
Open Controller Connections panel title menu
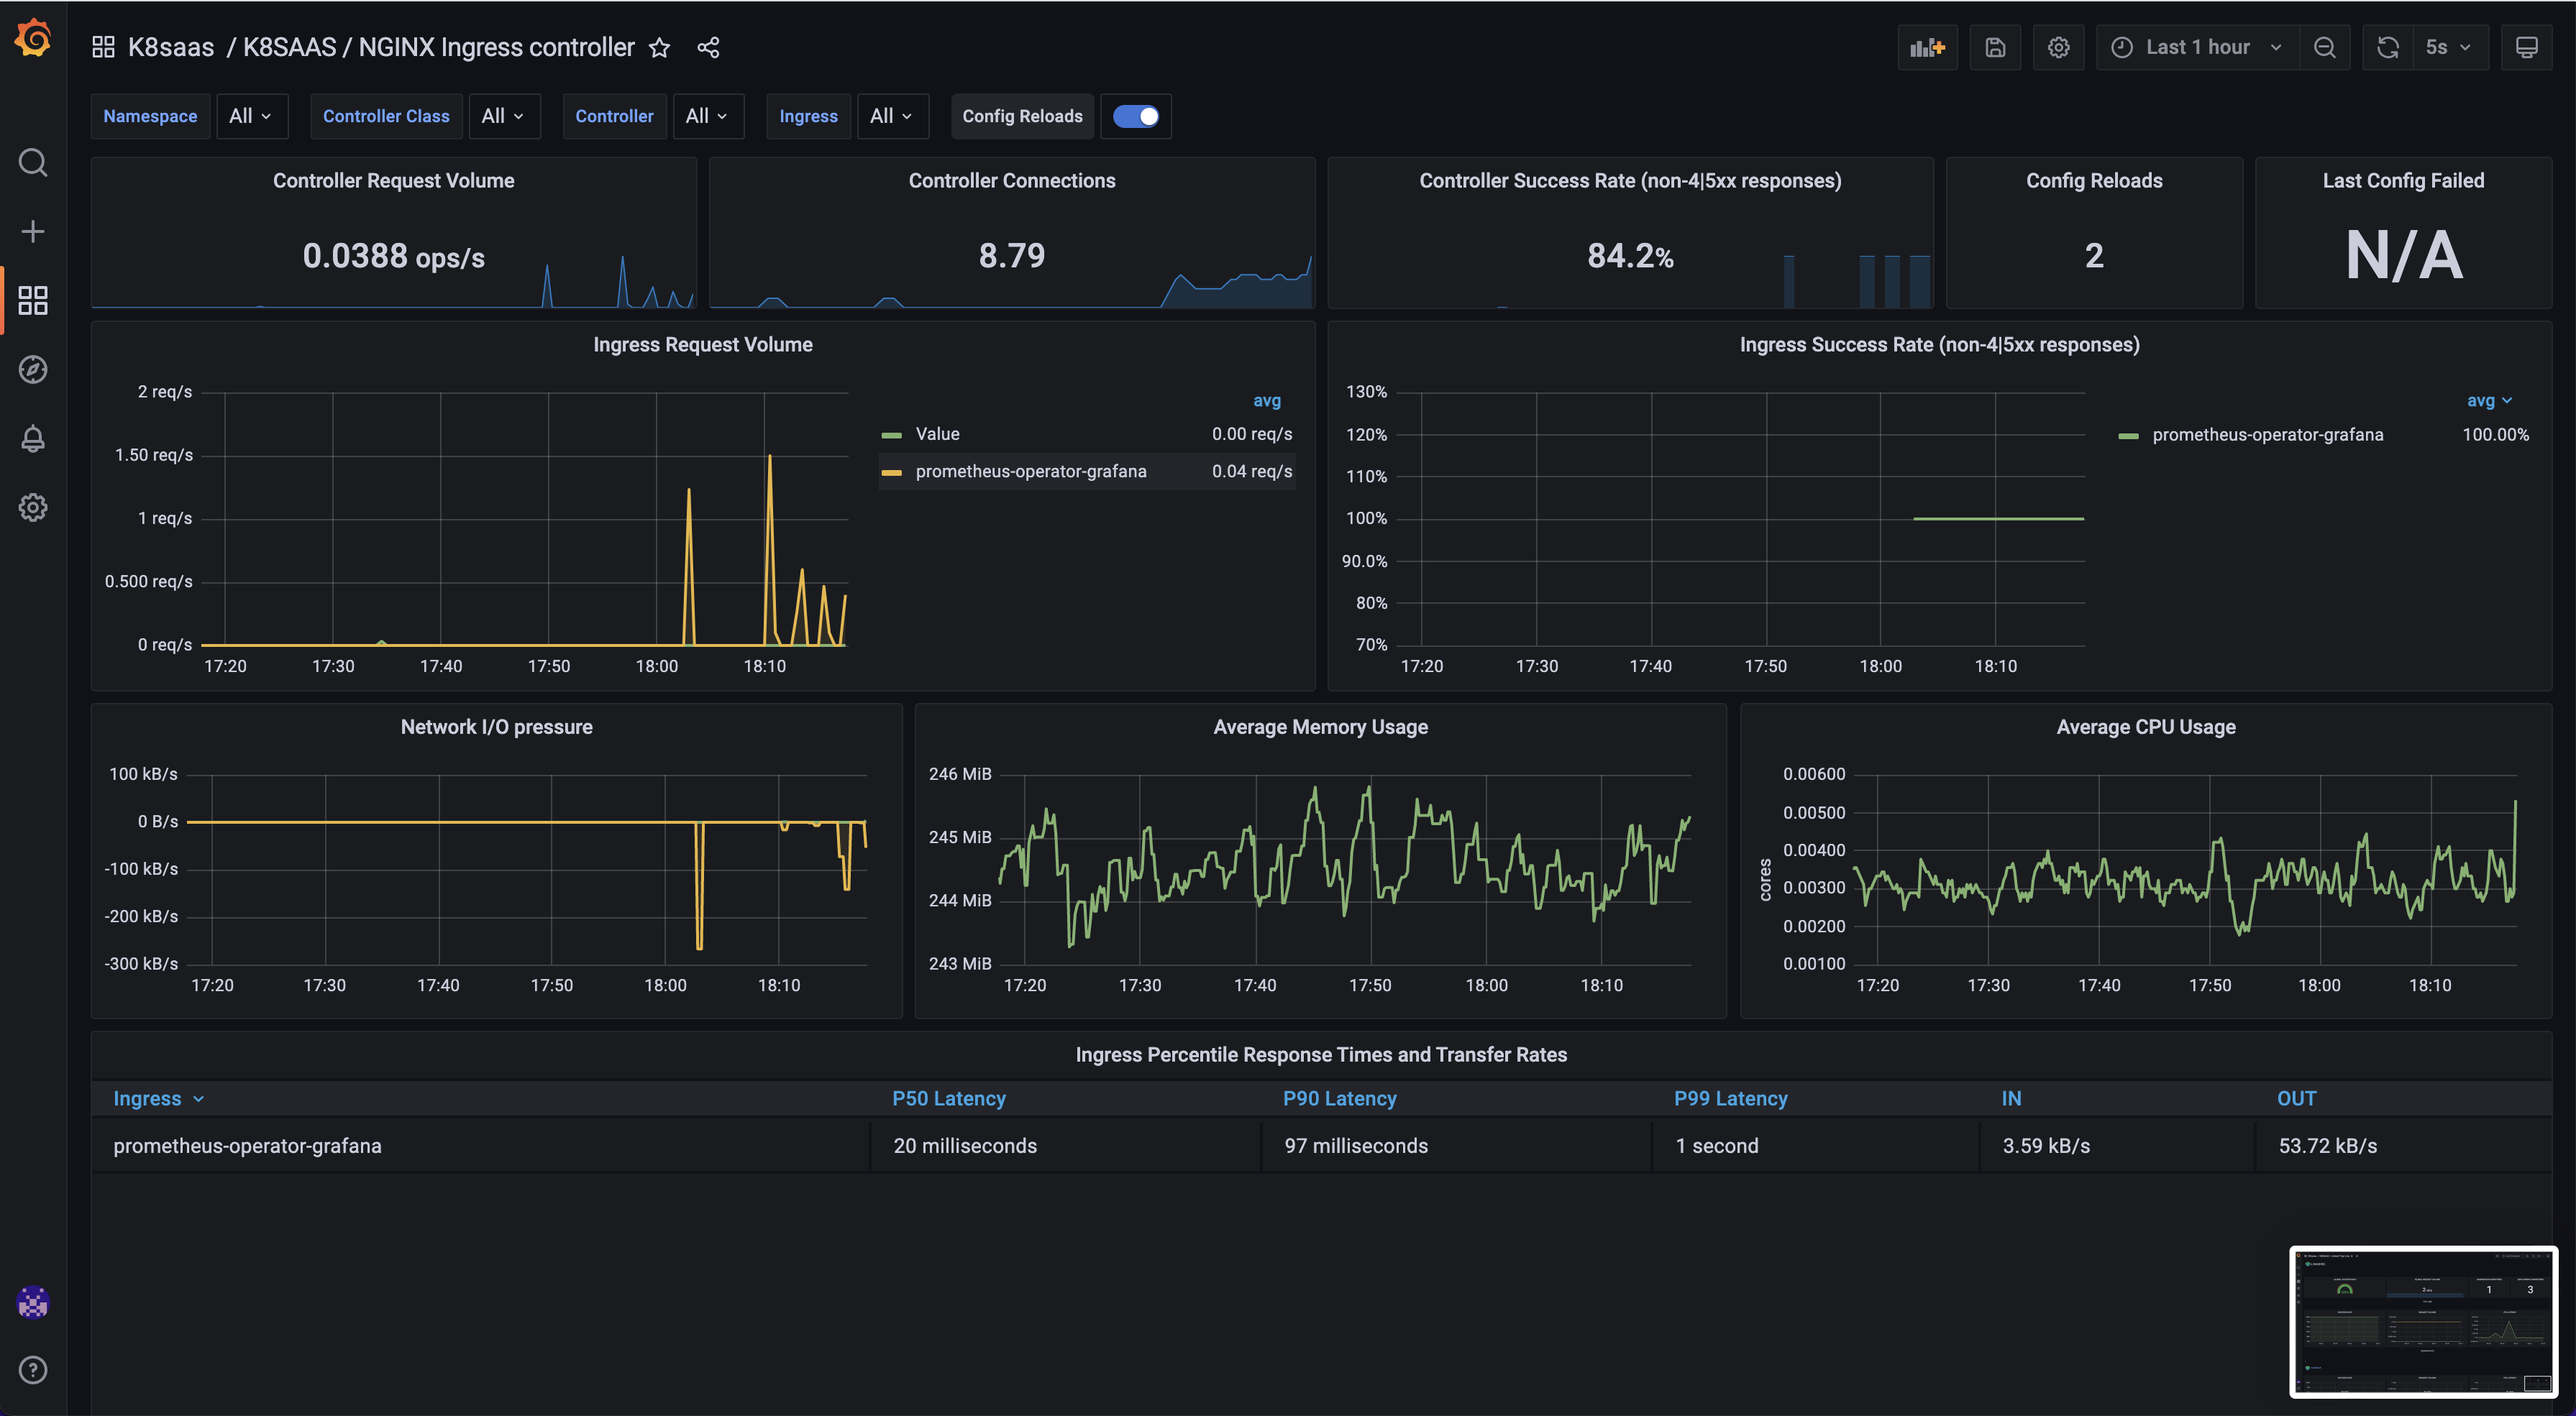pyautogui.click(x=1011, y=181)
